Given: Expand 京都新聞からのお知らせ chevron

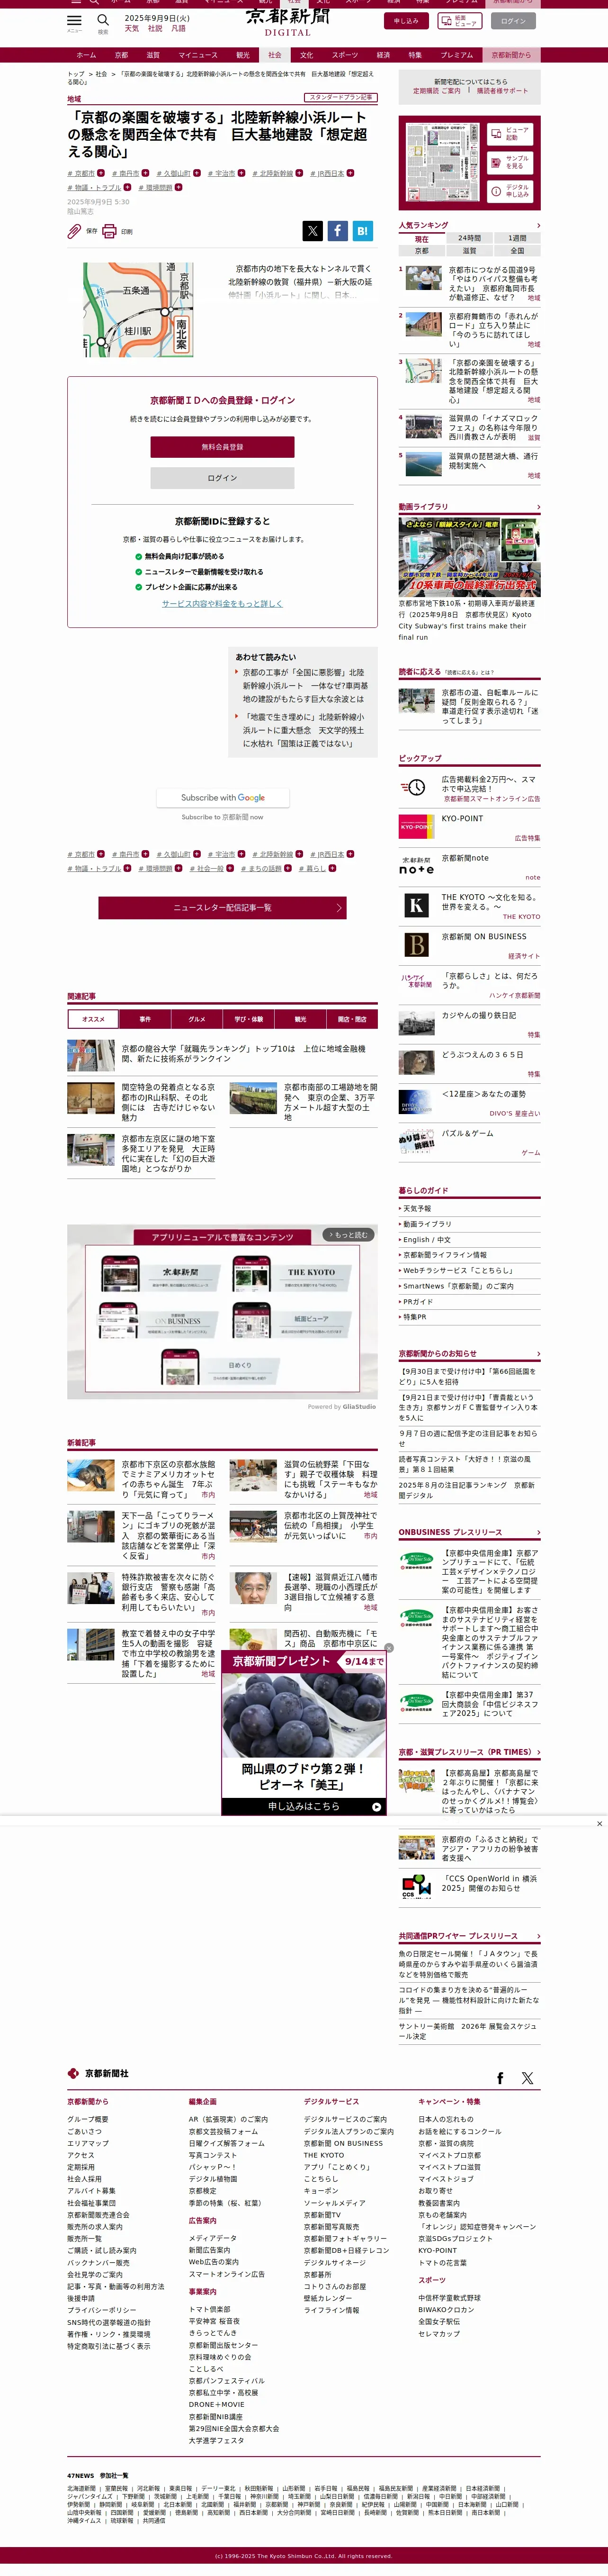Looking at the screenshot, I should (x=538, y=1354).
